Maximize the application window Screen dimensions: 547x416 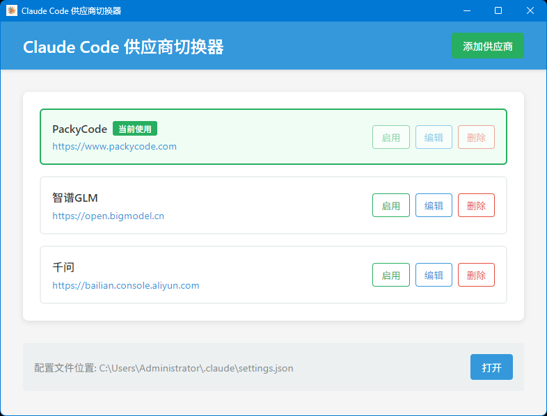coord(498,10)
